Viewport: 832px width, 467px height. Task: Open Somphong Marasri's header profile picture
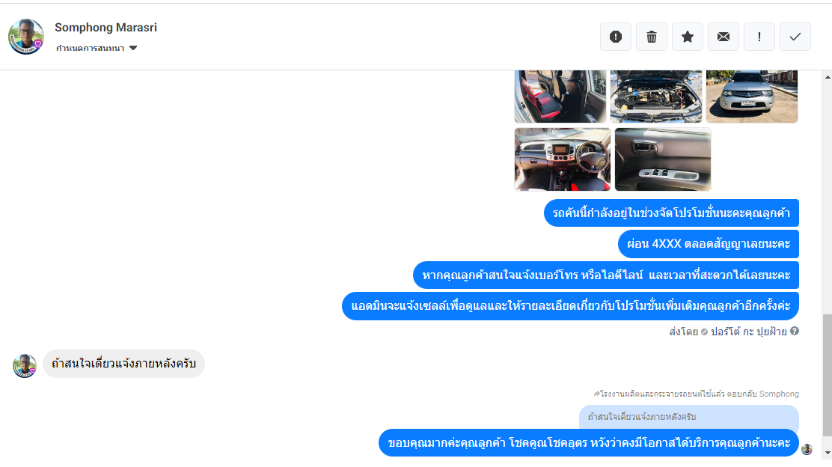26,37
